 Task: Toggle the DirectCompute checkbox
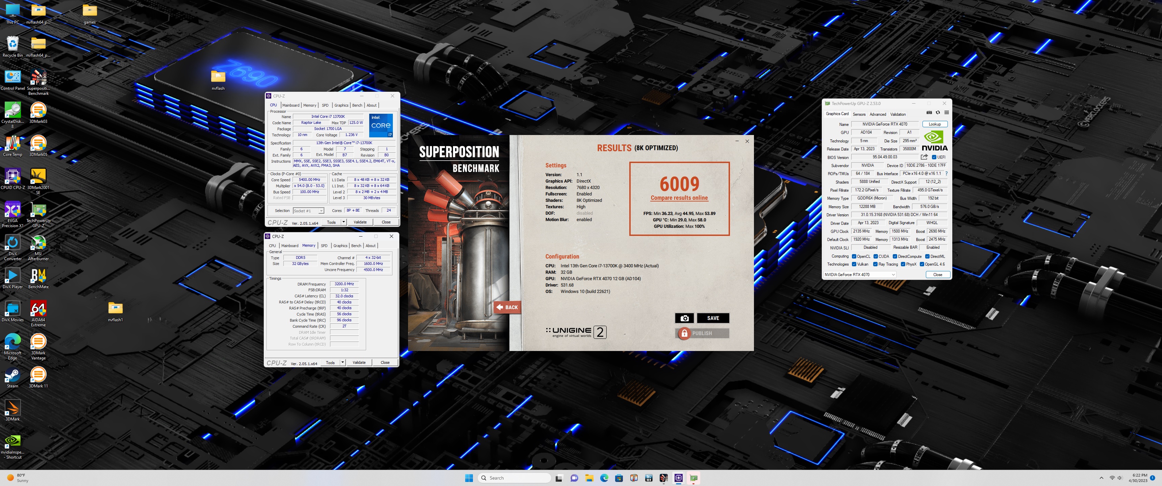coord(895,256)
